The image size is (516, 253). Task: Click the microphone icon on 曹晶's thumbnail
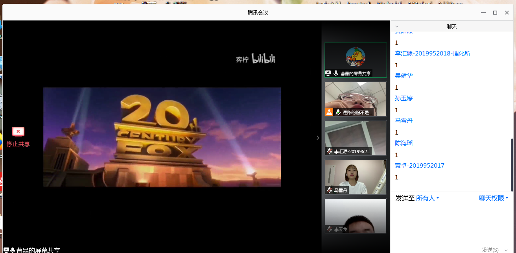pos(336,73)
